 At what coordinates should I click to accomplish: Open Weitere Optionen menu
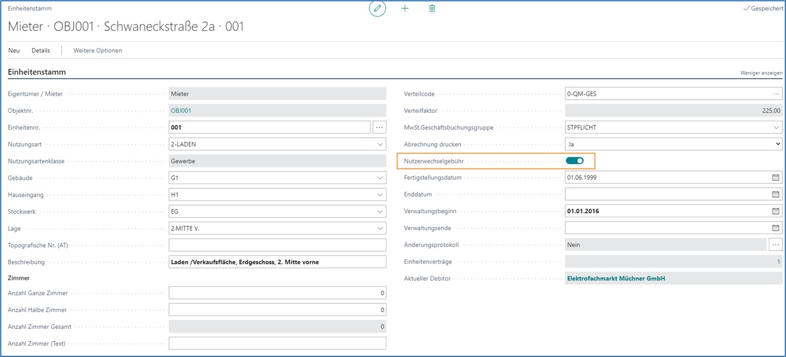[x=97, y=50]
